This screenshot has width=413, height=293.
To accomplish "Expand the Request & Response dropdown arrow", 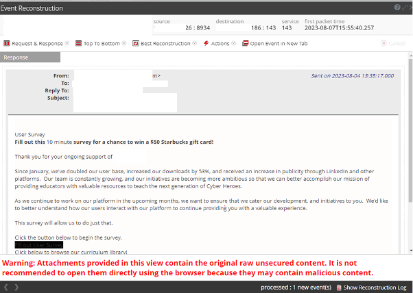I will [x=67, y=43].
